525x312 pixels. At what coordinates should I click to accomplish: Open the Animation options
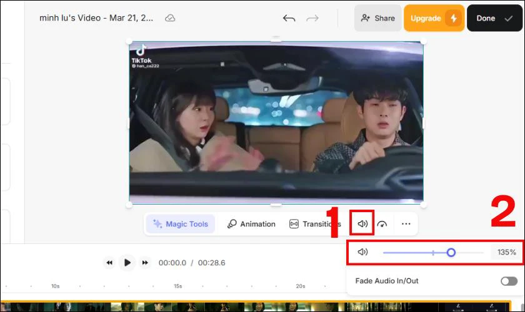251,224
